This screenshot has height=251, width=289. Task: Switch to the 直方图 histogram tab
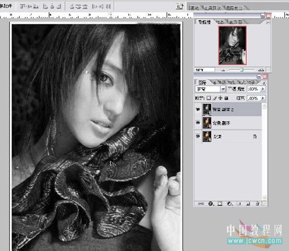[x=236, y=22]
